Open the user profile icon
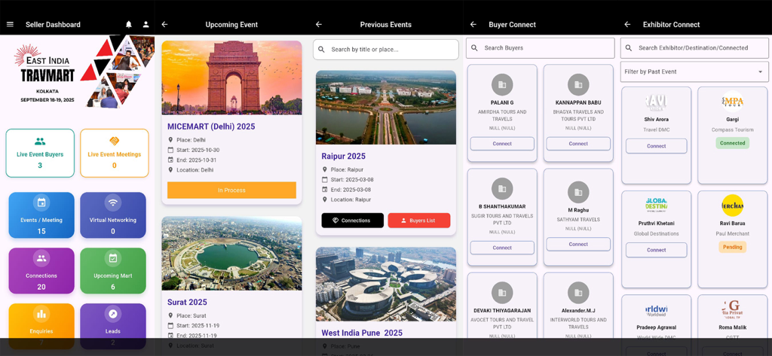This screenshot has height=356, width=772. [146, 25]
